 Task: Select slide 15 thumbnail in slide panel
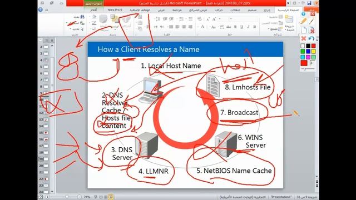click(46, 133)
